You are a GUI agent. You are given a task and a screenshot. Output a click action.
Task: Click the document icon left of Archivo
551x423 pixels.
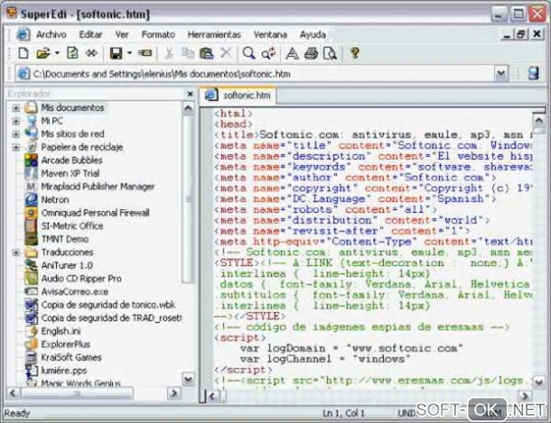[23, 35]
